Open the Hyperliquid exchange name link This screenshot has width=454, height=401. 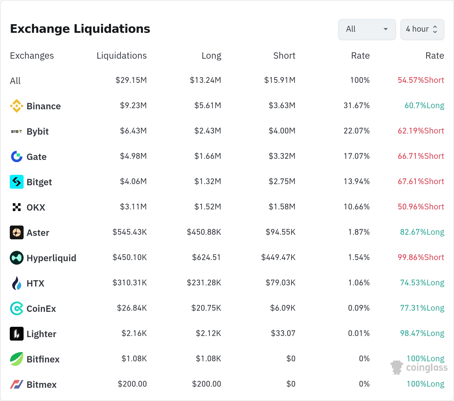(x=51, y=258)
